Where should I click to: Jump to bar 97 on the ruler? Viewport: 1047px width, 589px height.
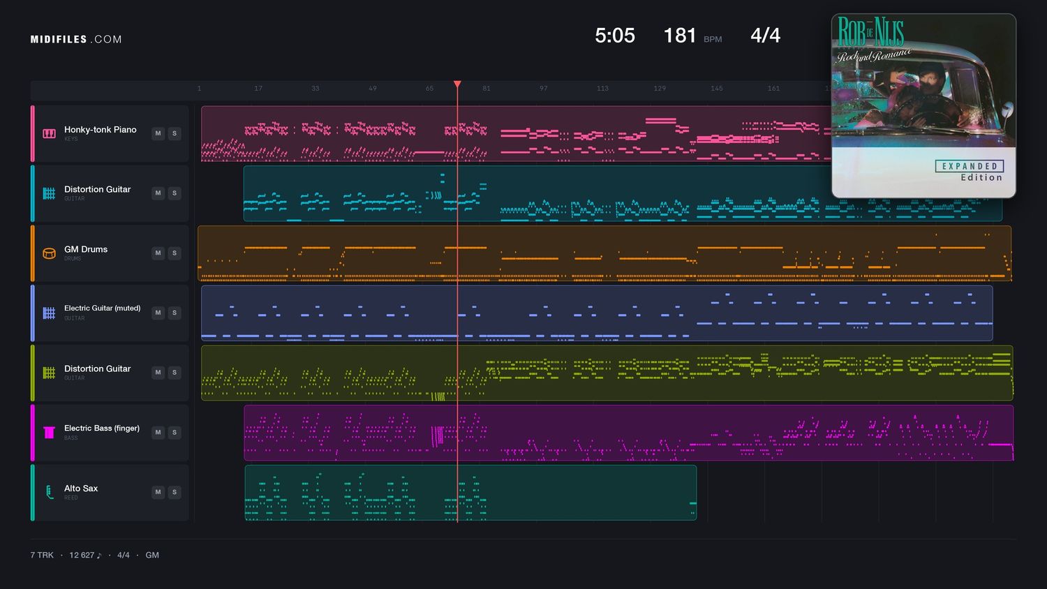[544, 89]
